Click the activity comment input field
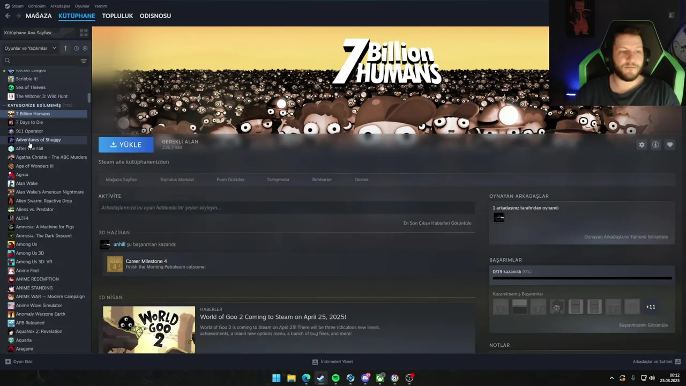The image size is (686, 386). 287,207
